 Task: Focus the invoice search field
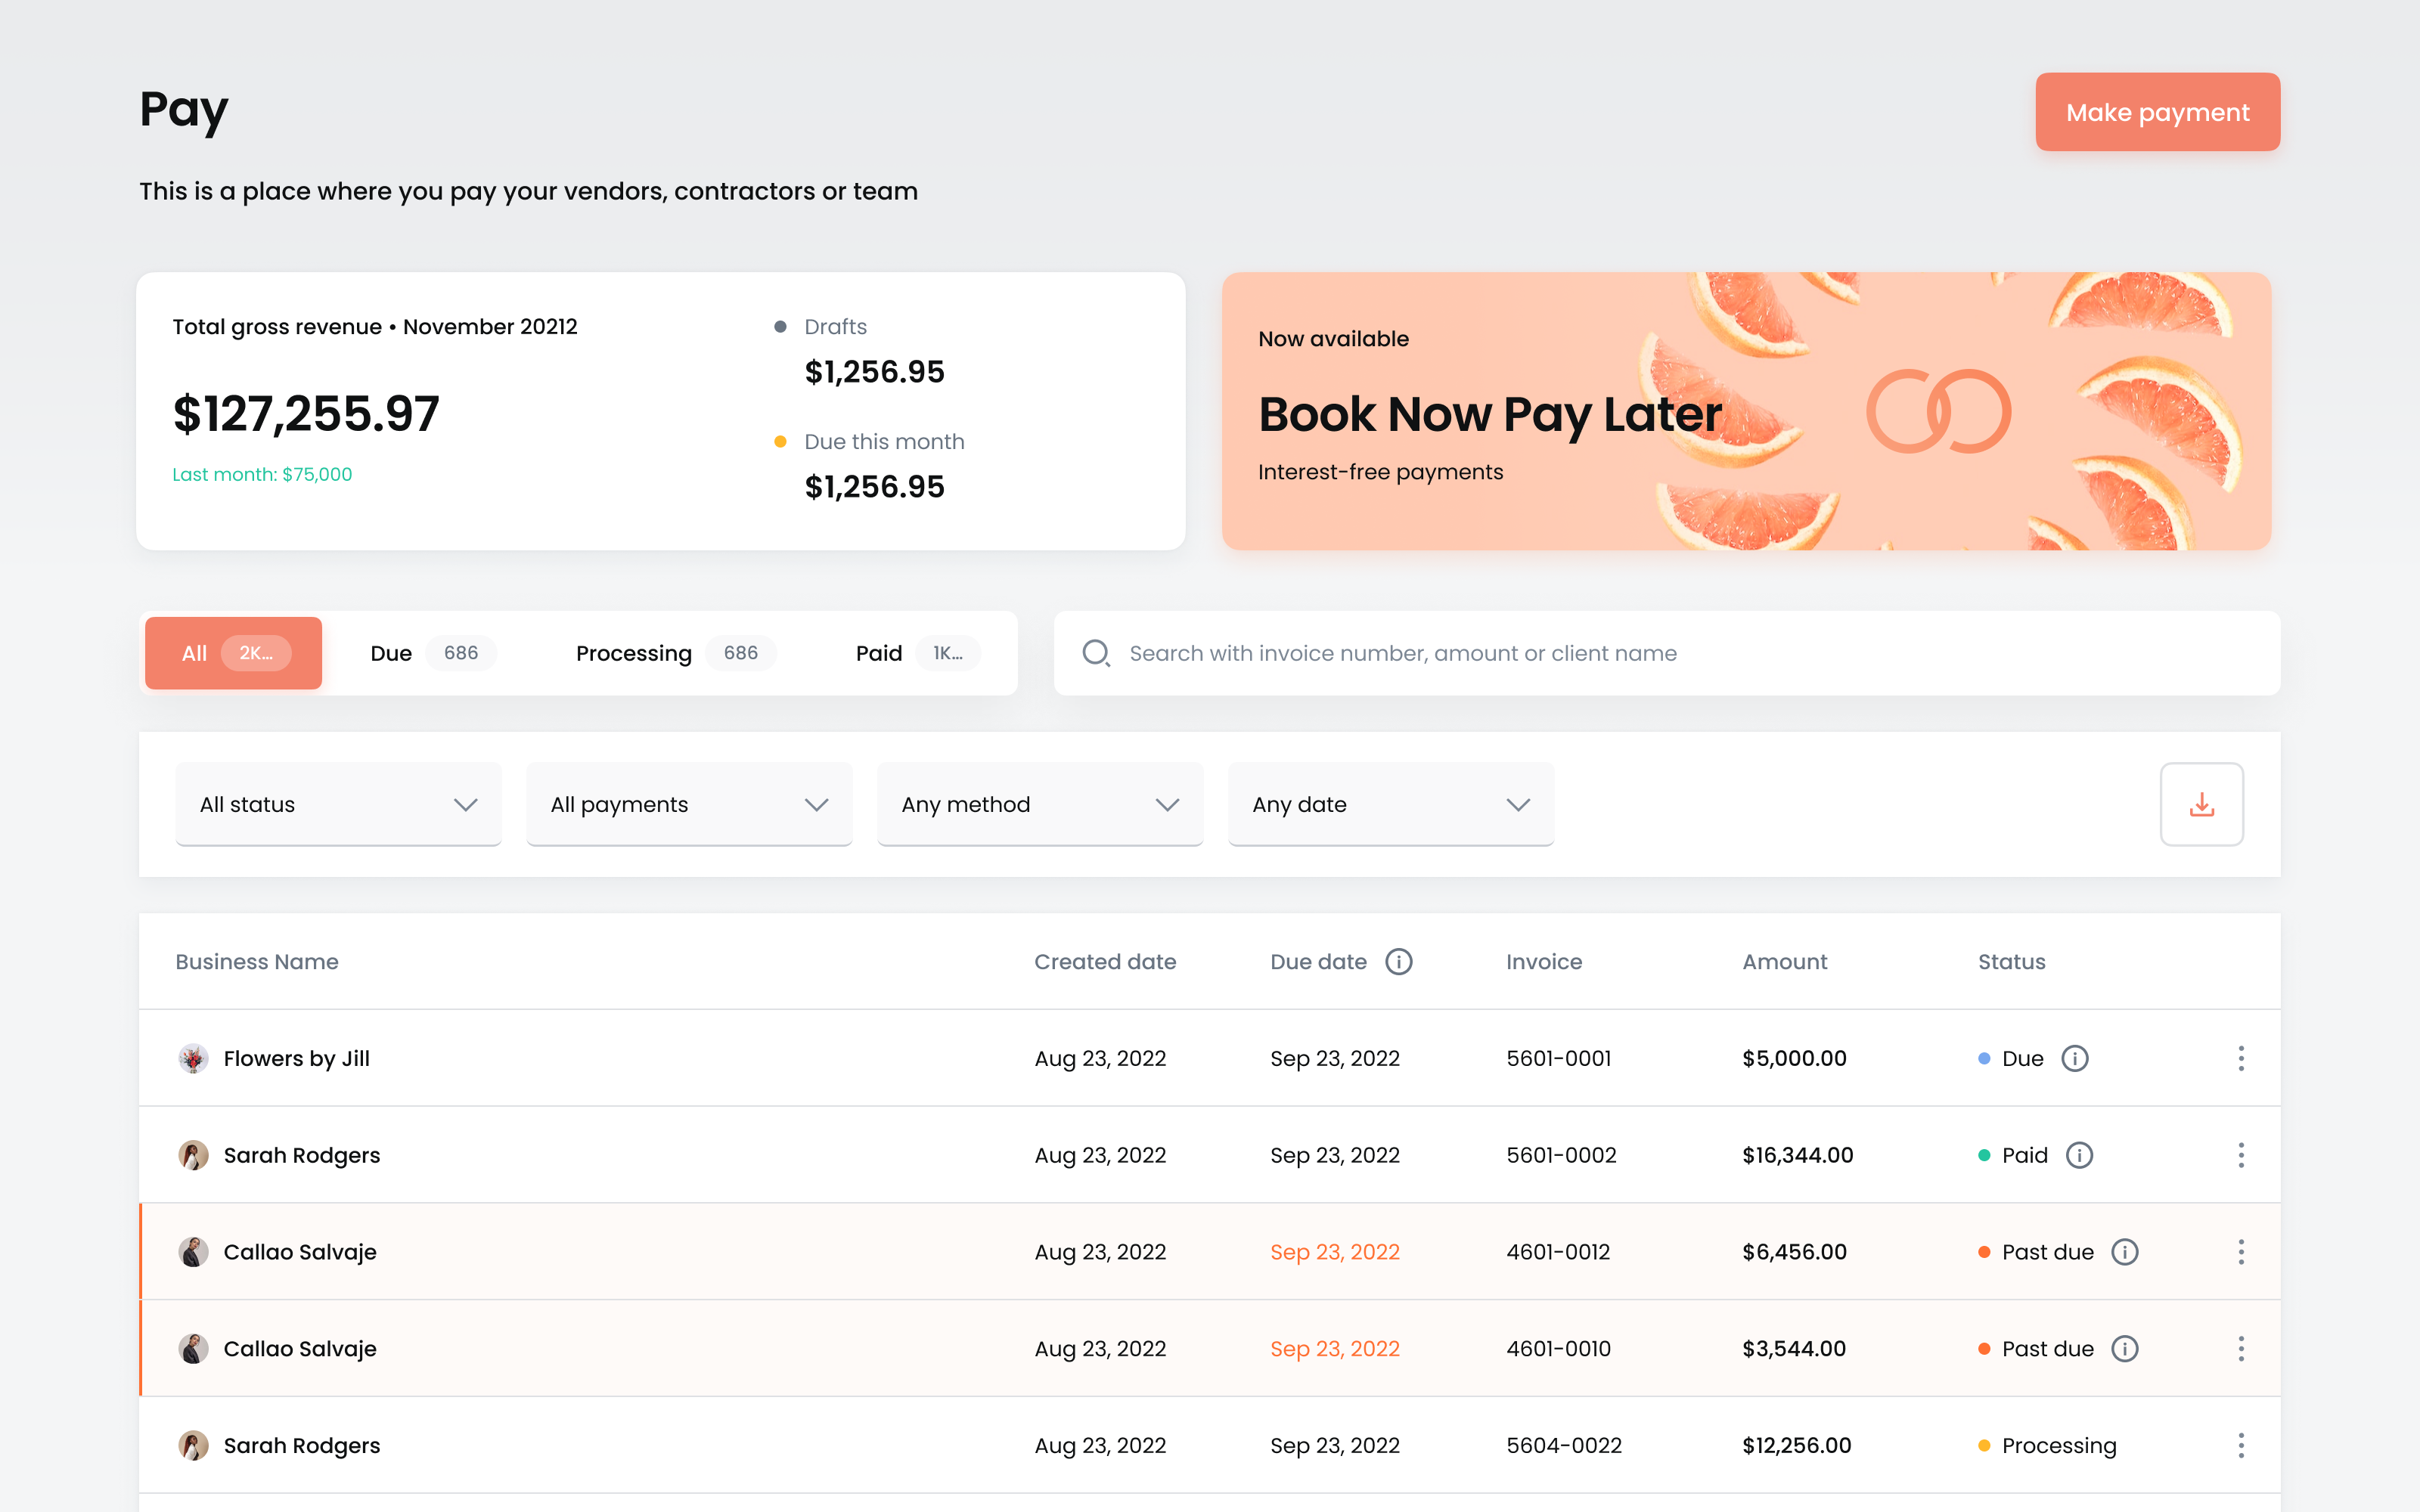tap(1667, 653)
